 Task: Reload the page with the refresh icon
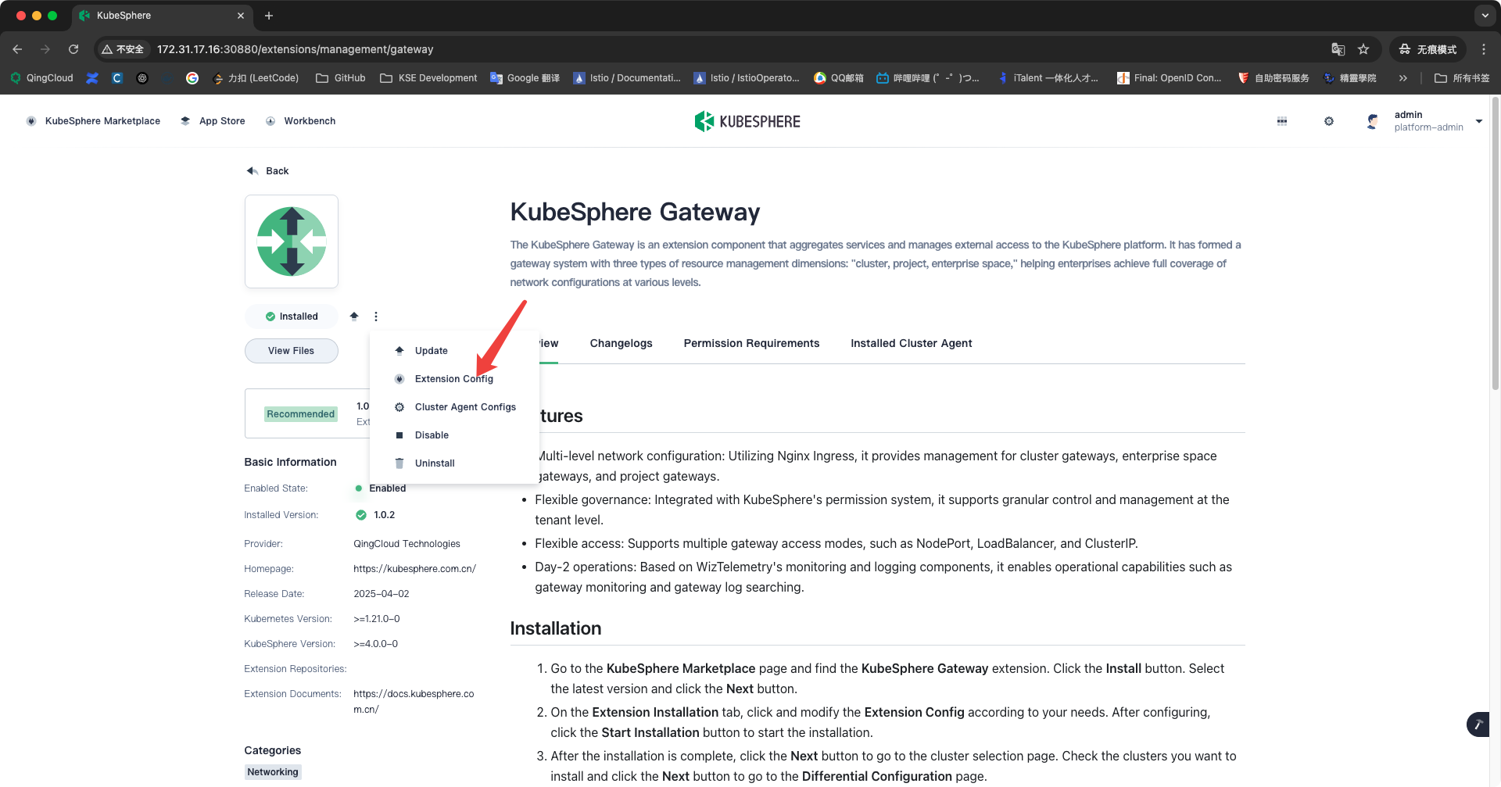(x=73, y=49)
